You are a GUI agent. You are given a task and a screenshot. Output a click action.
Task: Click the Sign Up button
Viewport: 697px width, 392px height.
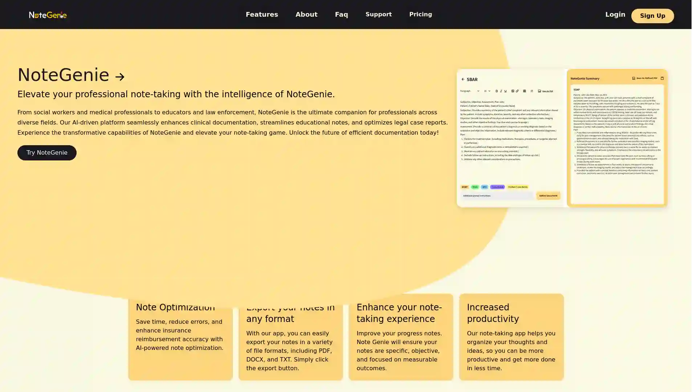(x=652, y=16)
